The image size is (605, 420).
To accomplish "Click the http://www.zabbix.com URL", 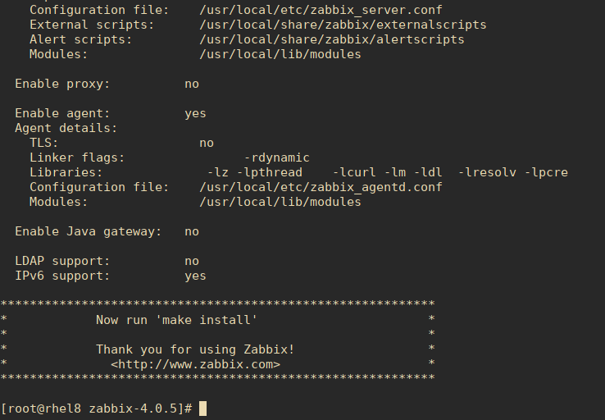I will tap(195, 364).
